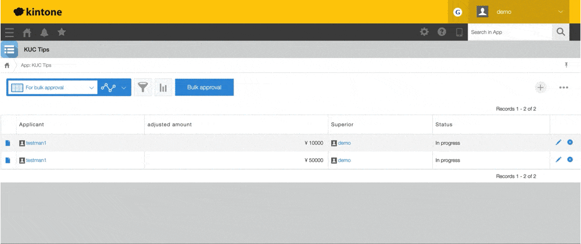Open the settings gear icon
The height and width of the screenshot is (244, 581).
[425, 32]
